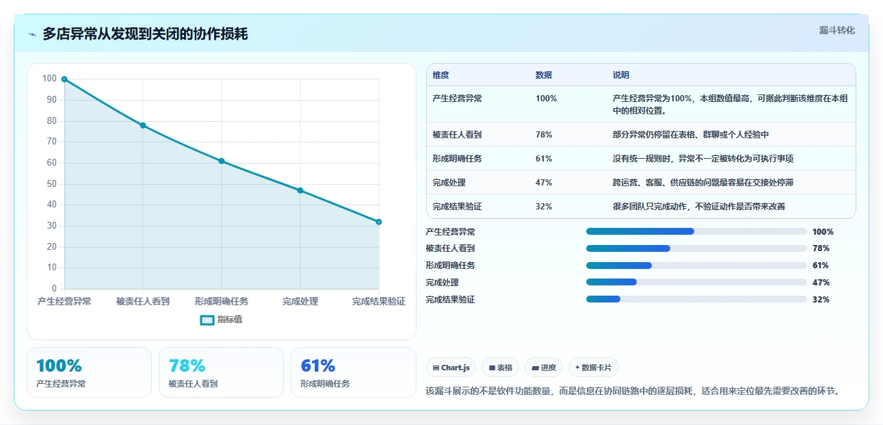Click the 产生经营异常 label on the chart x-axis
The image size is (883, 425).
coord(64,301)
